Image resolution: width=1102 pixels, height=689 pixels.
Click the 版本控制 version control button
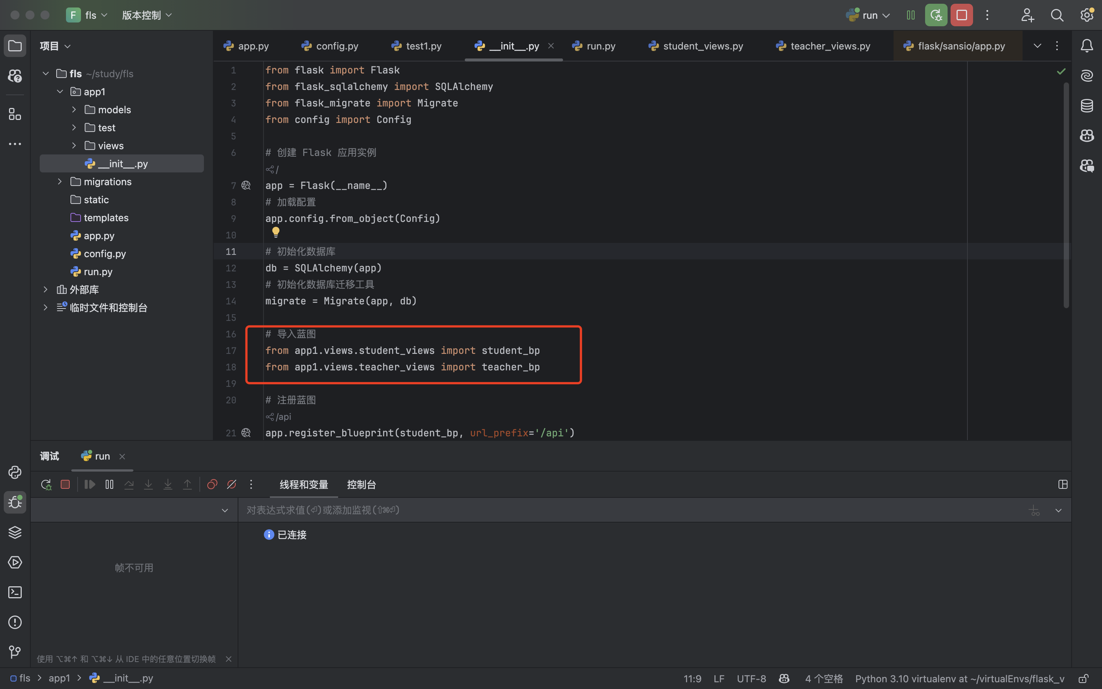[x=147, y=15]
